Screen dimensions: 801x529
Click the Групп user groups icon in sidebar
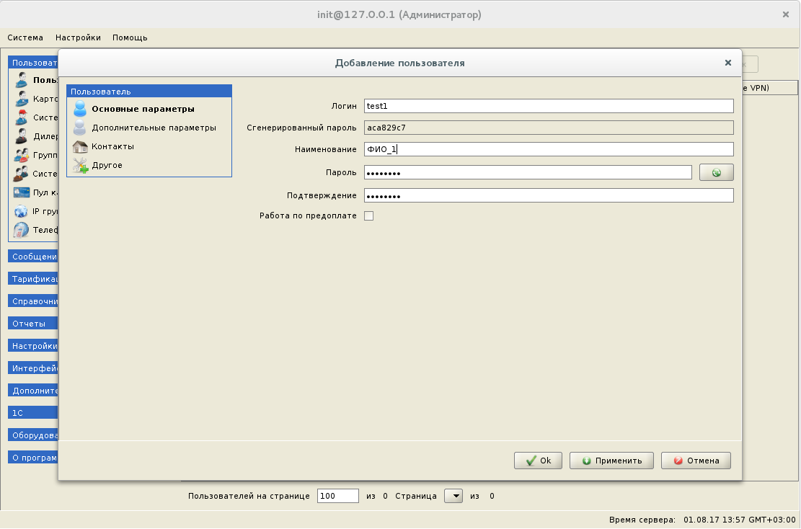[22, 155]
